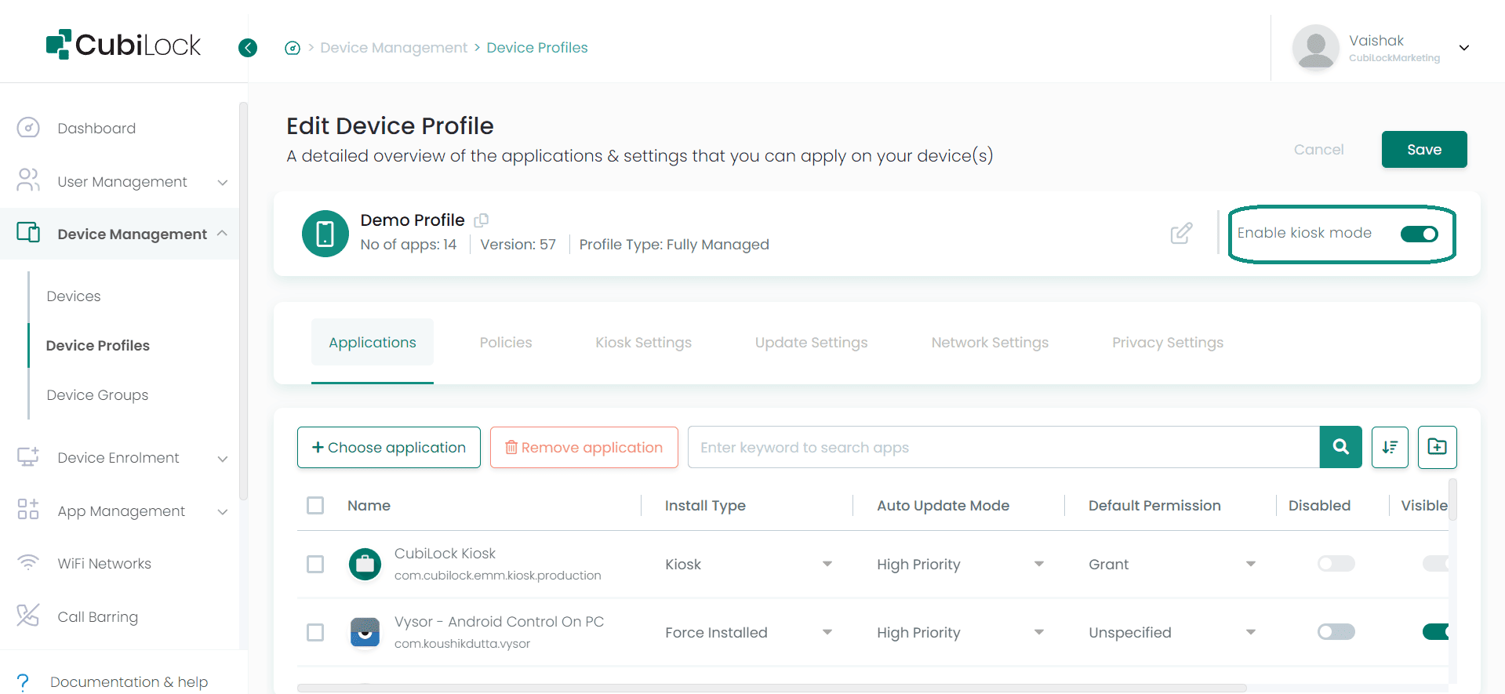Image resolution: width=1505 pixels, height=694 pixels.
Task: Click the Install Type column header
Action: point(705,506)
